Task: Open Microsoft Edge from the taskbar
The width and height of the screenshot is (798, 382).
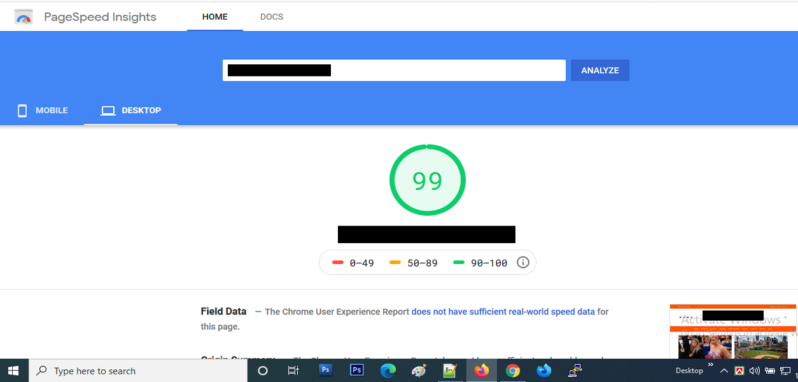Action: pos(388,371)
